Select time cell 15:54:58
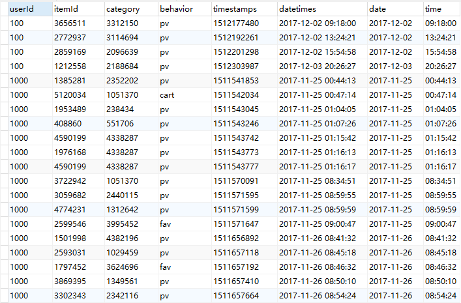The height and width of the screenshot is (303, 461). tap(442, 52)
